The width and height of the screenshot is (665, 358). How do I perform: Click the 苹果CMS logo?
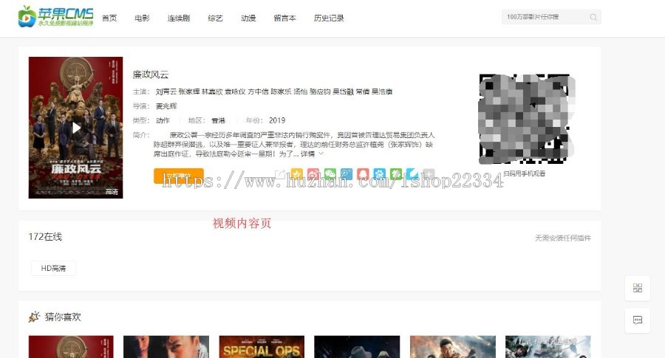click(x=55, y=16)
